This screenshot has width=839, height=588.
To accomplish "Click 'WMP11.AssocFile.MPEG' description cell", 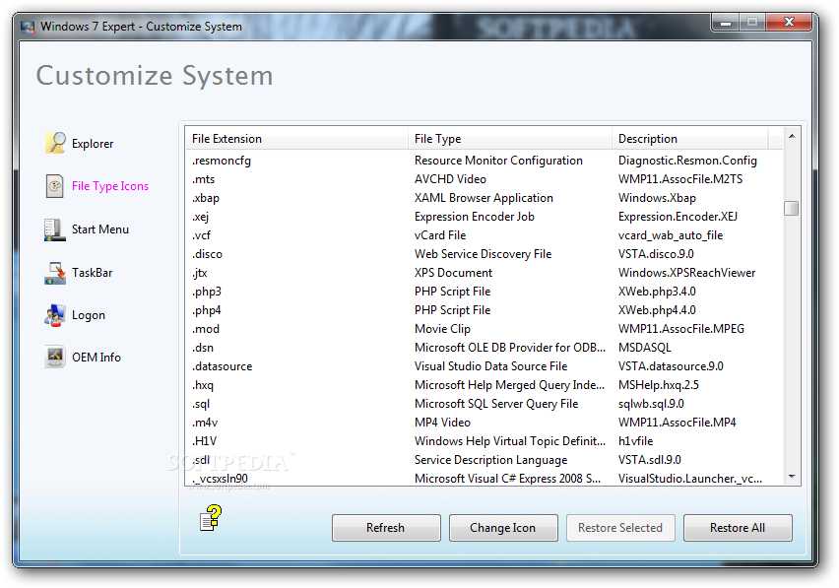I will pos(681,329).
